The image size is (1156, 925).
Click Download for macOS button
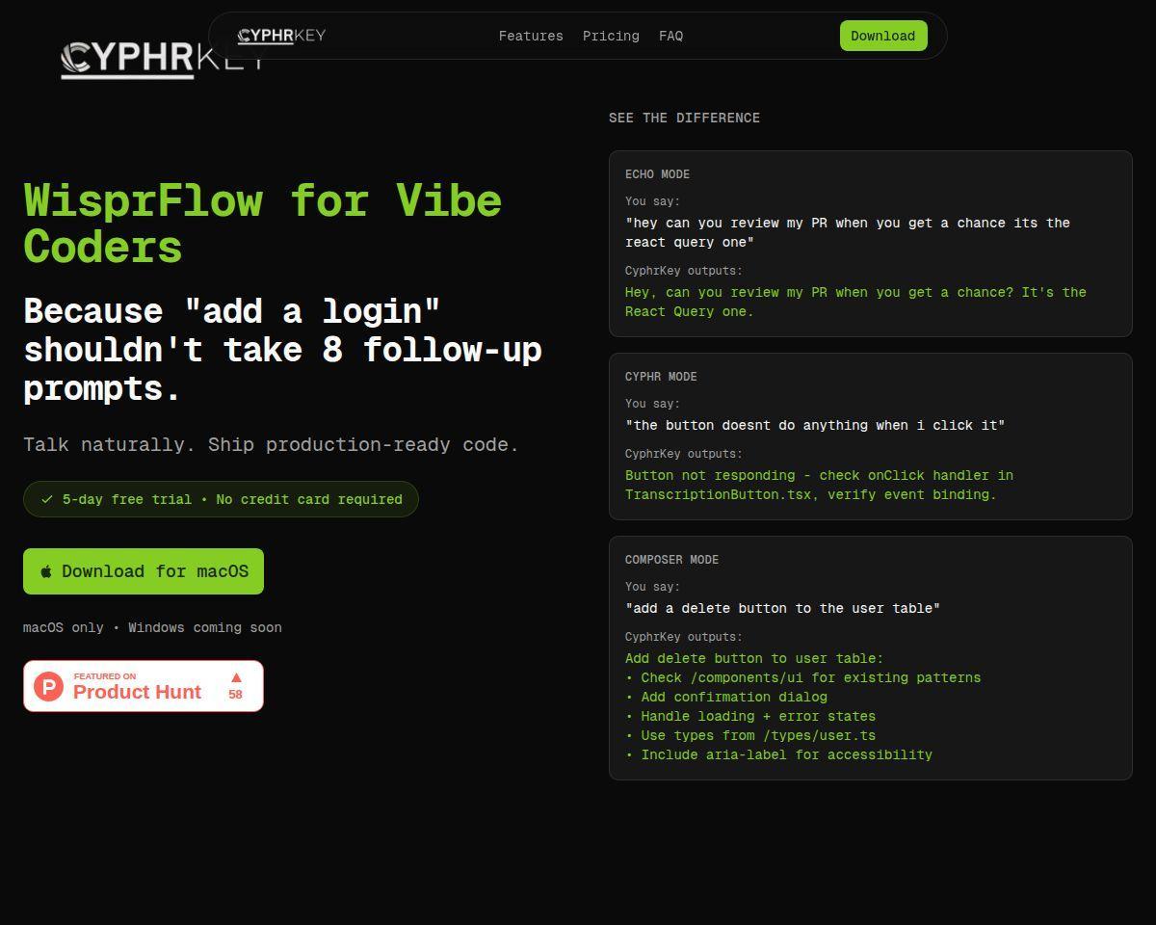[x=144, y=571]
